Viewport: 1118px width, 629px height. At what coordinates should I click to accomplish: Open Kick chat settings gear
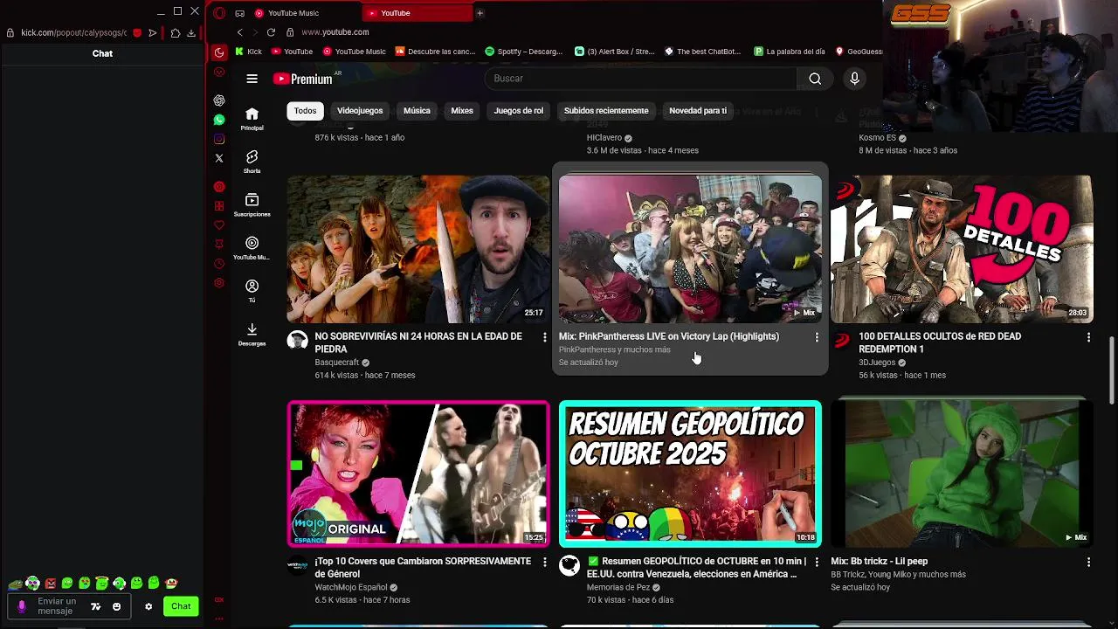[148, 606]
